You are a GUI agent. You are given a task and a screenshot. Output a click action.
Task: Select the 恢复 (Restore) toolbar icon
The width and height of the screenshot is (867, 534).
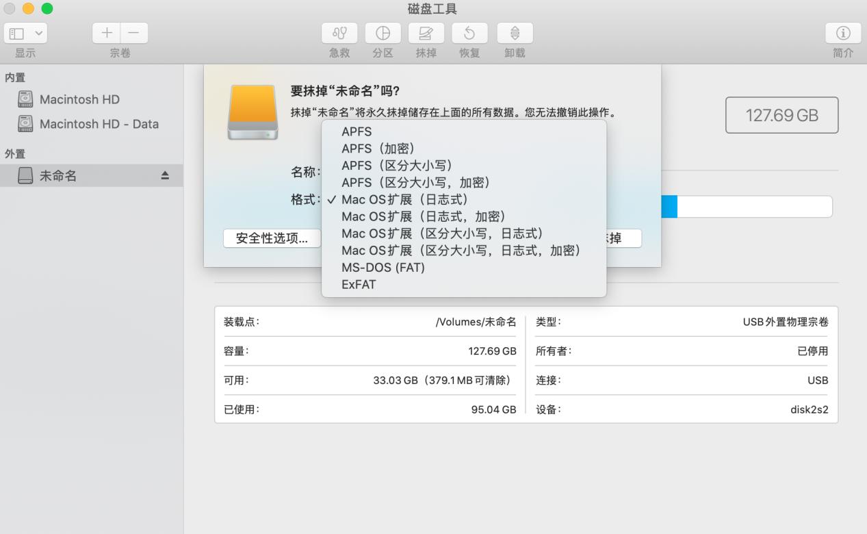[469, 33]
